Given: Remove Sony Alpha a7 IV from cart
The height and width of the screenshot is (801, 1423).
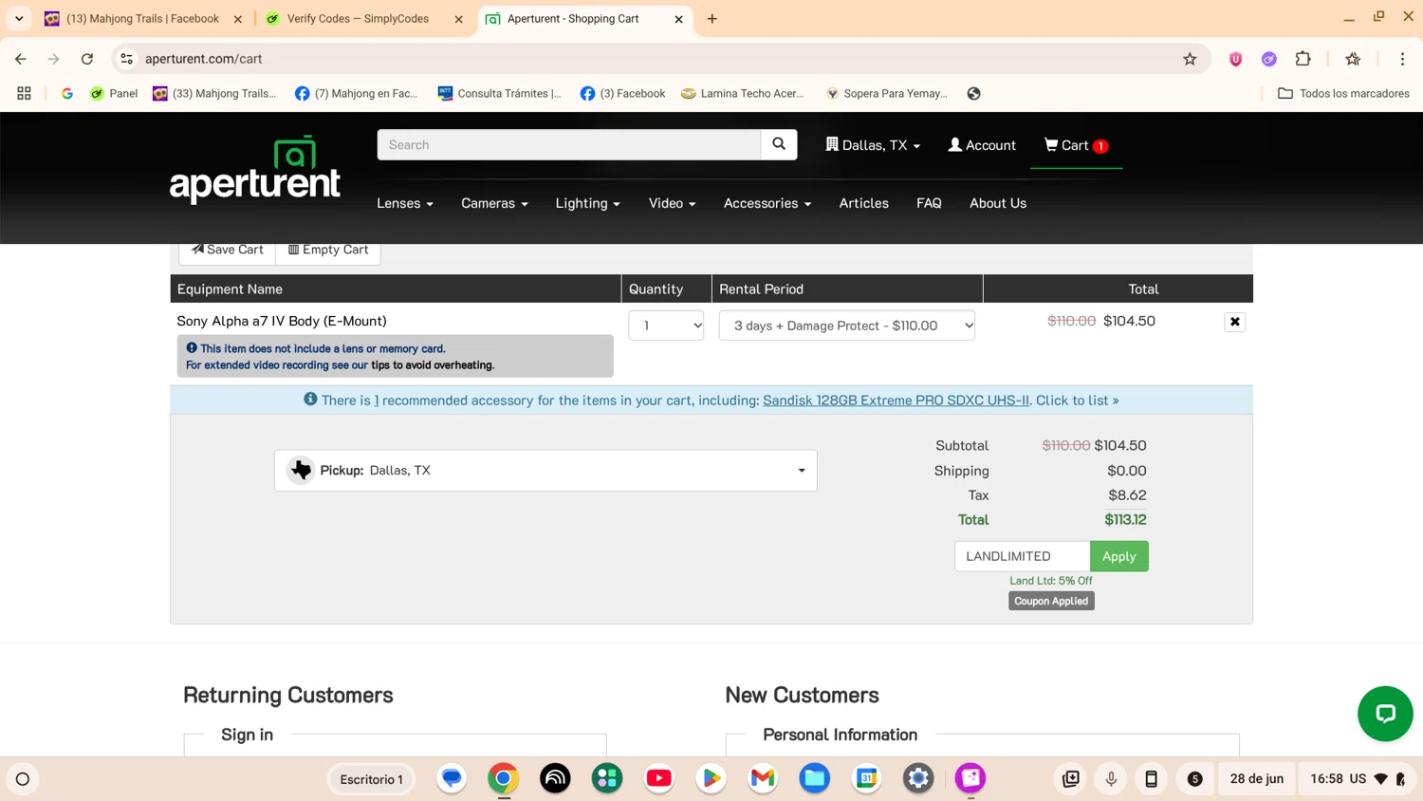Looking at the screenshot, I should point(1234,322).
